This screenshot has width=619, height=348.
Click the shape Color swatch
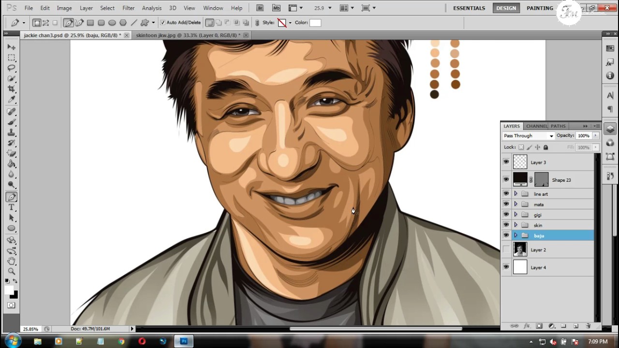pyautogui.click(x=315, y=22)
